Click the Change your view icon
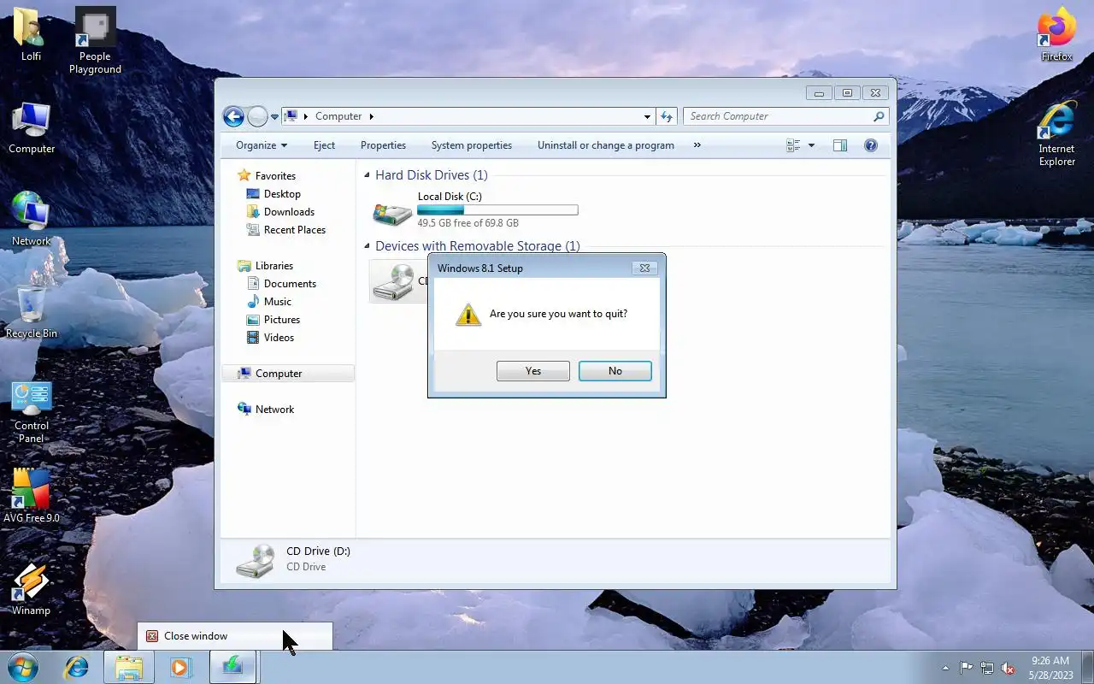Screen dimensions: 1094x684 [793, 145]
